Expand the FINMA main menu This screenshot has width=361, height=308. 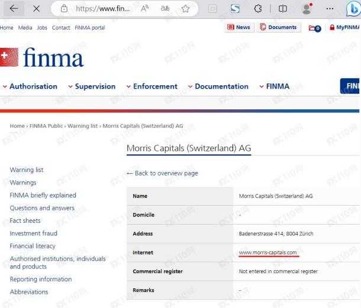275,86
